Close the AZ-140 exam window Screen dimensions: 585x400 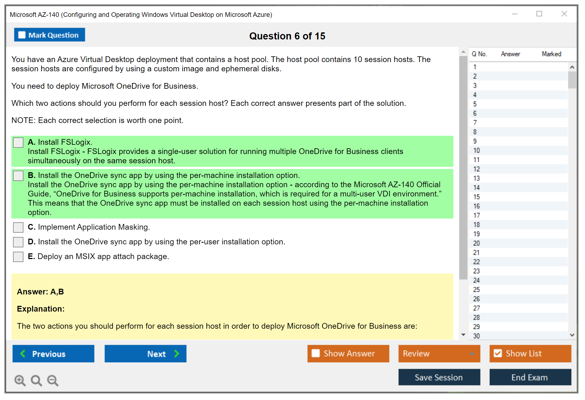pos(564,14)
